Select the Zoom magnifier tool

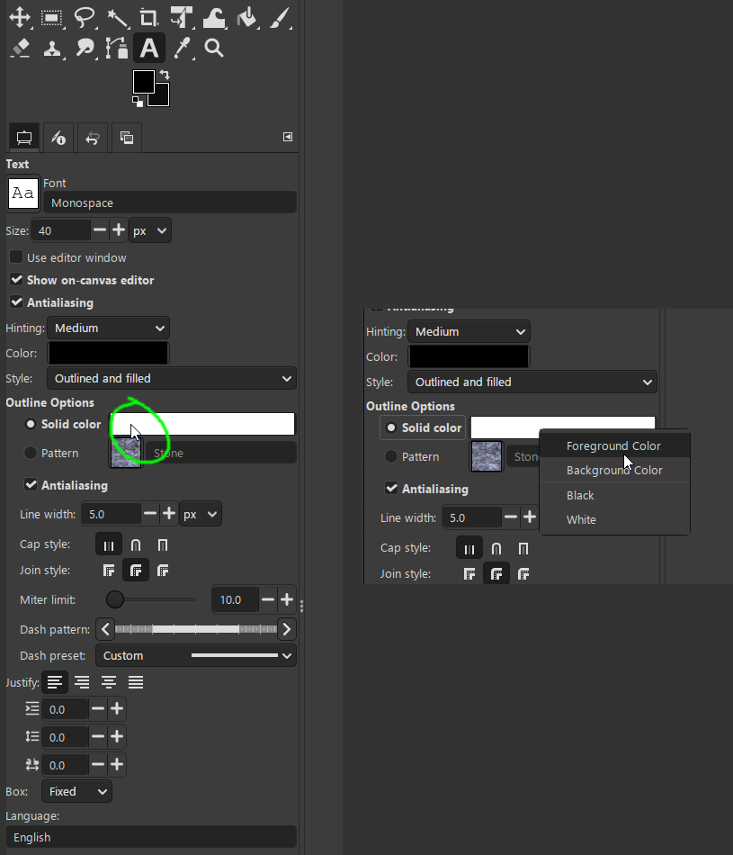pyautogui.click(x=214, y=48)
